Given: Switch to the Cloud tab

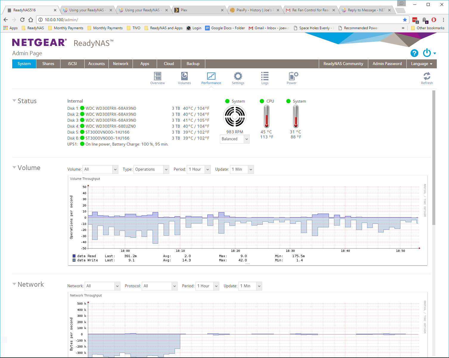Looking at the screenshot, I should coord(169,64).
